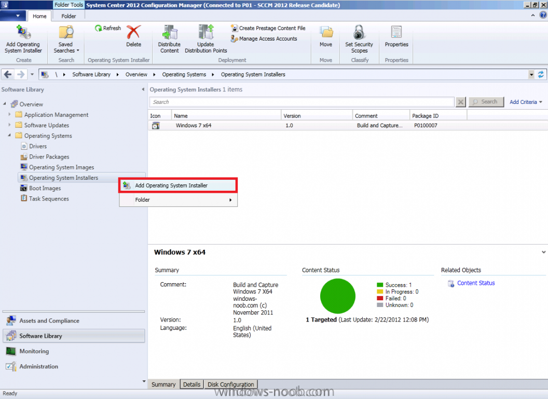Image resolution: width=548 pixels, height=399 pixels.
Task: Click the workspace configure dropdown arrow
Action: pyautogui.click(x=144, y=381)
